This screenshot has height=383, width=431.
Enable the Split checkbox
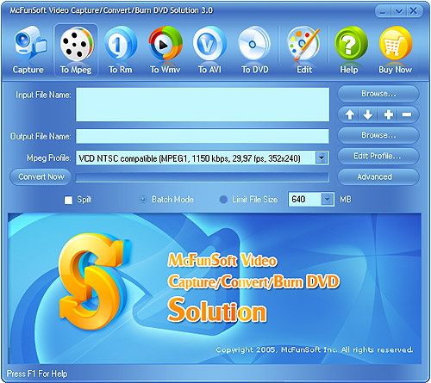coord(68,200)
